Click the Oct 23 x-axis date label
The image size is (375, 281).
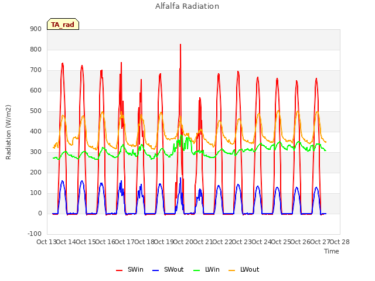[x=242, y=242]
